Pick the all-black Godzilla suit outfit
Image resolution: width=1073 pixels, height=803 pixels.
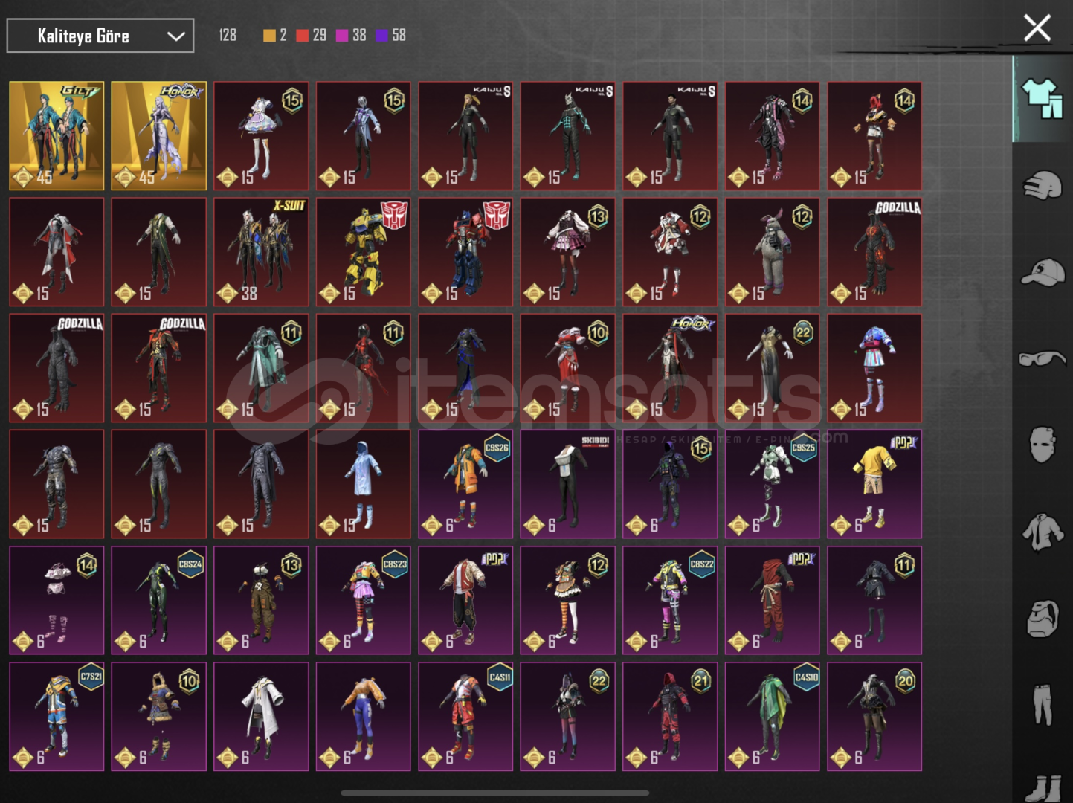(x=57, y=368)
